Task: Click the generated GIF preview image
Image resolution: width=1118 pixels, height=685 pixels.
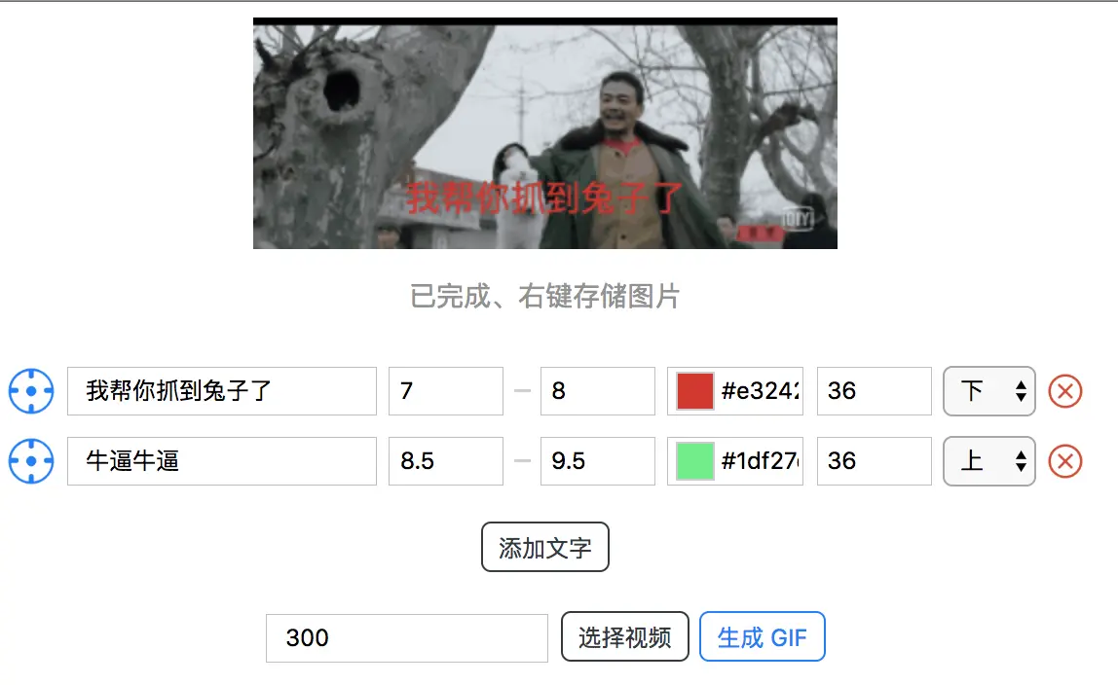Action: click(x=544, y=133)
